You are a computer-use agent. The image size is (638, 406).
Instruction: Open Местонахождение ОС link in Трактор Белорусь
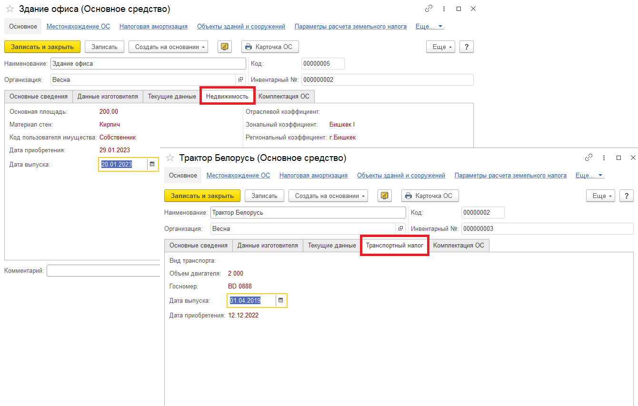point(238,175)
